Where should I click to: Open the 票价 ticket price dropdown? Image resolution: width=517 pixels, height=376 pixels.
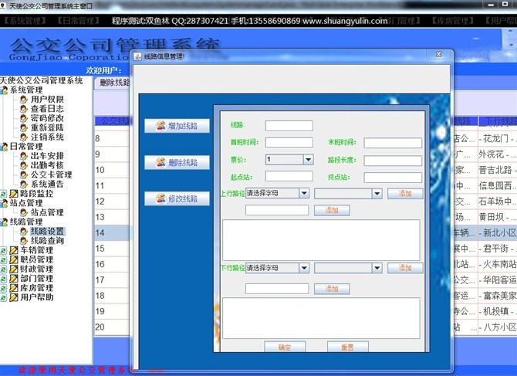tap(308, 160)
